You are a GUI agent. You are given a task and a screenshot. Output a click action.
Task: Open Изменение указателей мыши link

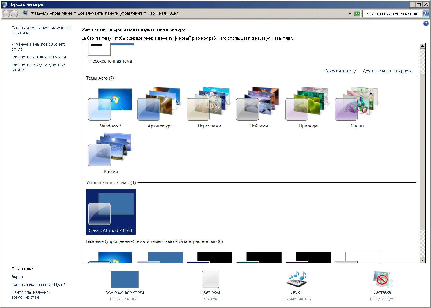pos(39,57)
